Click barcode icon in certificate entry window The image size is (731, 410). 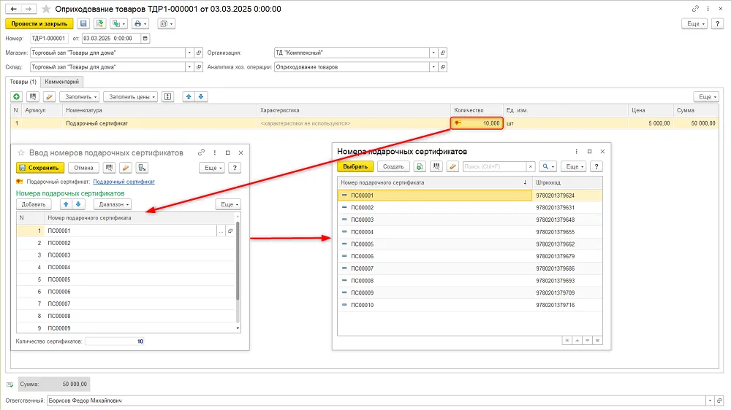[x=109, y=168]
